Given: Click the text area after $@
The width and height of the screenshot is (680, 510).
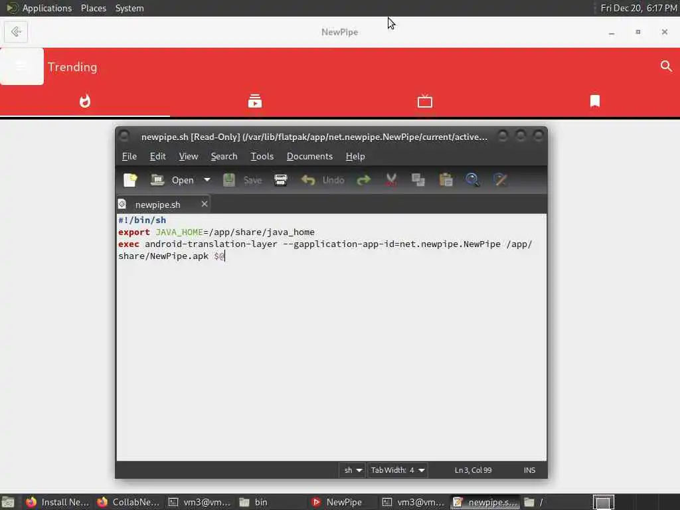Looking at the screenshot, I should click(225, 256).
